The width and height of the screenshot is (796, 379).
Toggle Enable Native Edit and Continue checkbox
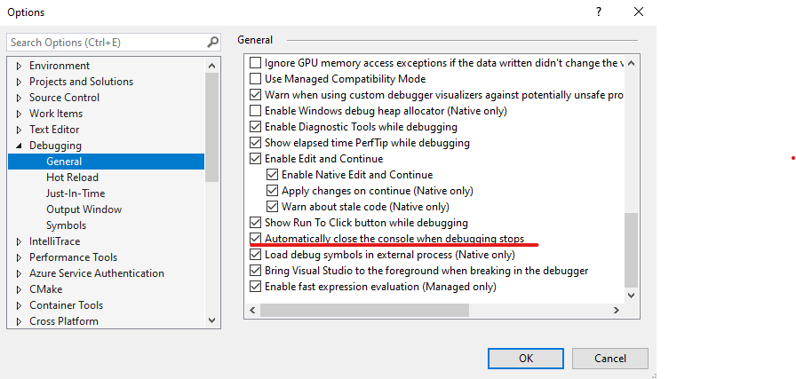(x=272, y=175)
